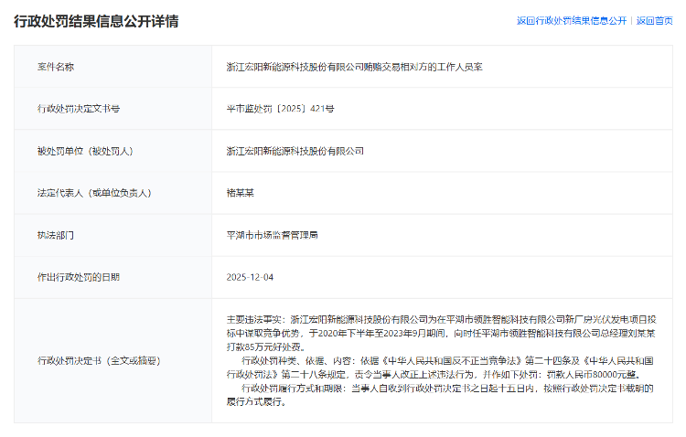Click the separator between the two top links

point(632,20)
